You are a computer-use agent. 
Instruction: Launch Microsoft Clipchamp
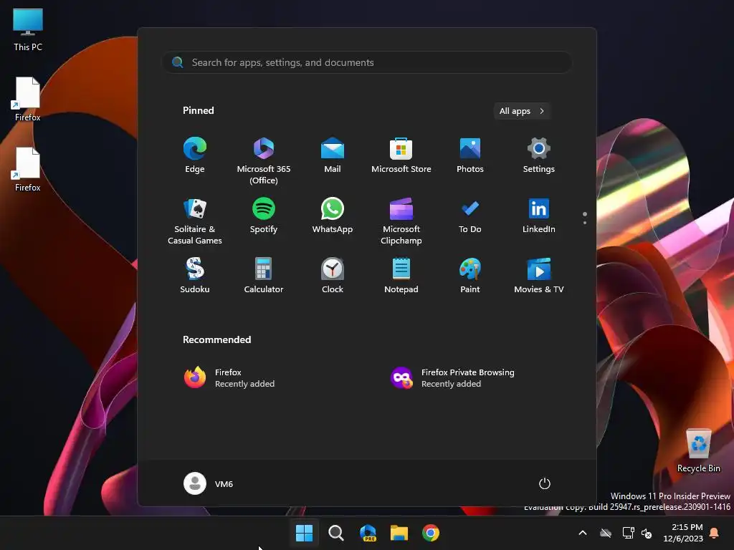point(401,221)
